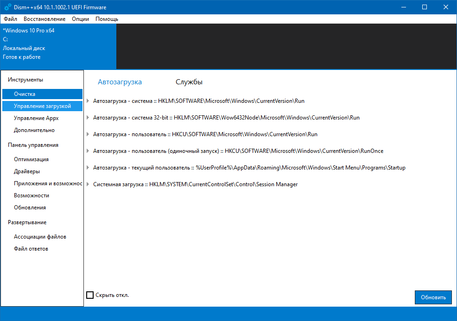Expand the HKLM system Run autostart group
This screenshot has height=321, width=457.
pos(89,101)
